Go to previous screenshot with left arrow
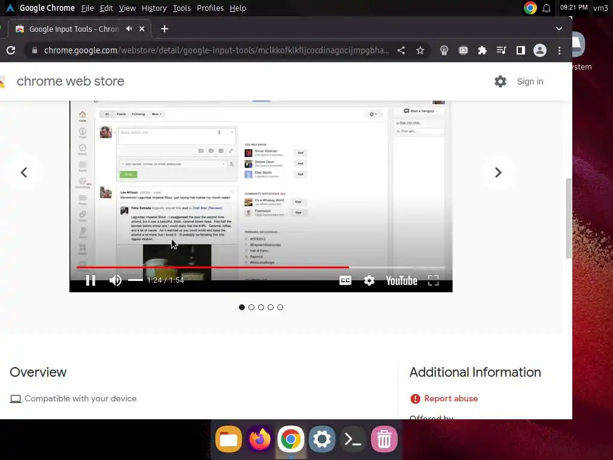This screenshot has width=613, height=460. pyautogui.click(x=24, y=172)
